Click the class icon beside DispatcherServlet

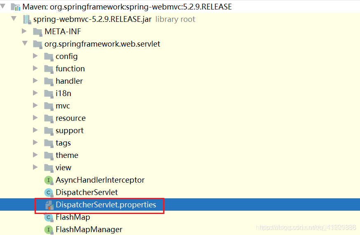click(49, 193)
